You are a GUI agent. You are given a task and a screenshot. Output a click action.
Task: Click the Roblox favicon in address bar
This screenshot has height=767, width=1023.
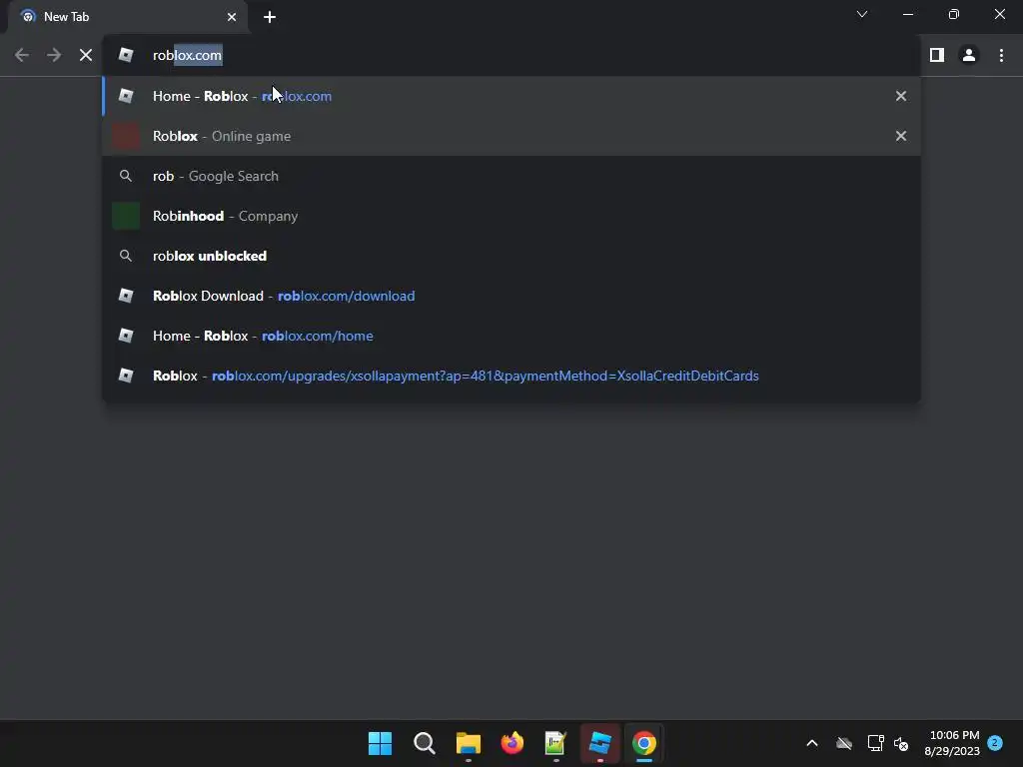pyautogui.click(x=126, y=56)
